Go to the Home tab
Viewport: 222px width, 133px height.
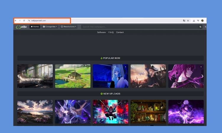coord(35,27)
